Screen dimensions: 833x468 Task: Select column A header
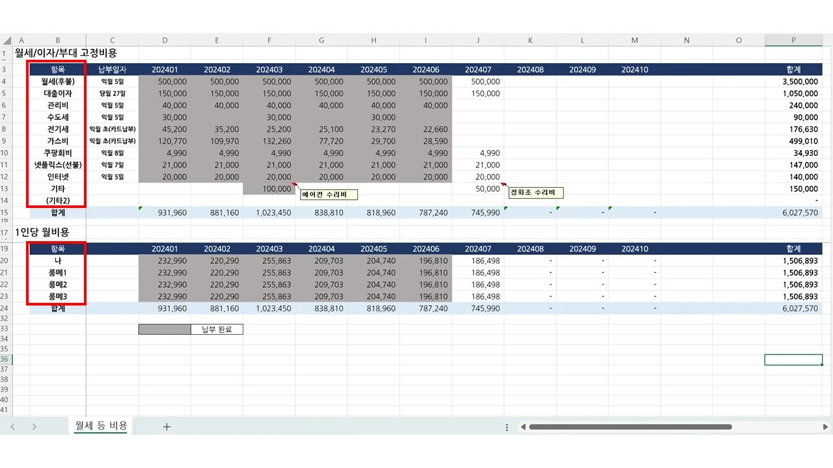[21, 40]
